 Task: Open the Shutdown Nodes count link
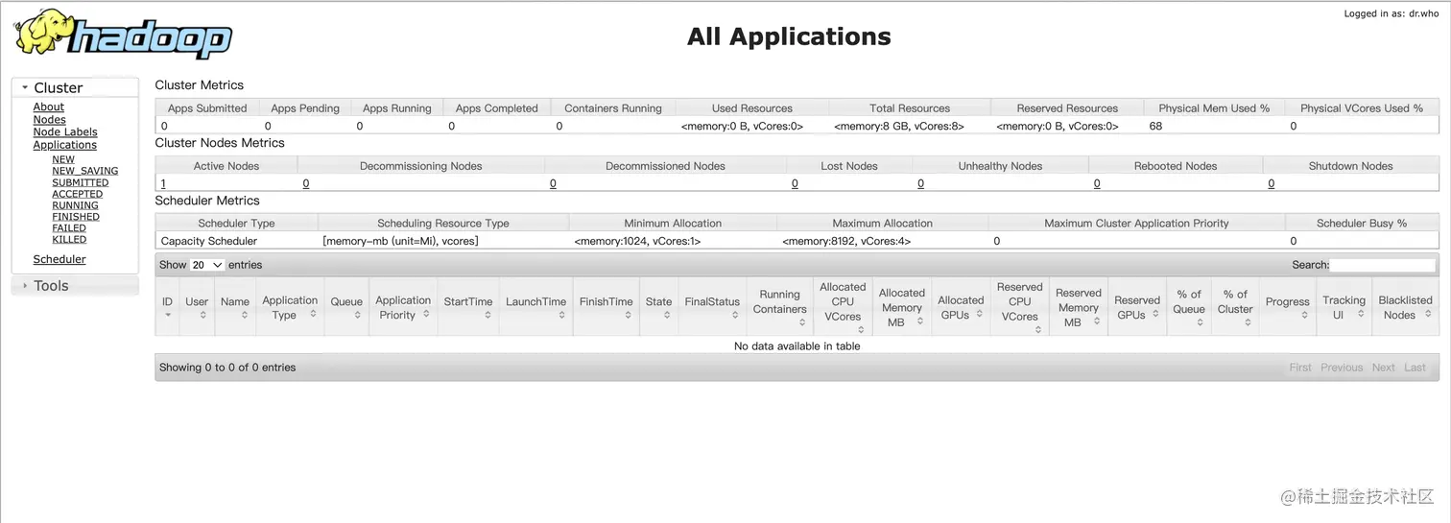click(1272, 183)
